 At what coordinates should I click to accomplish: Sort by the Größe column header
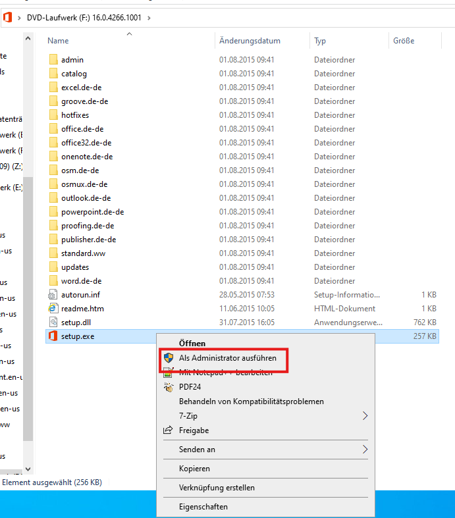[x=403, y=41]
